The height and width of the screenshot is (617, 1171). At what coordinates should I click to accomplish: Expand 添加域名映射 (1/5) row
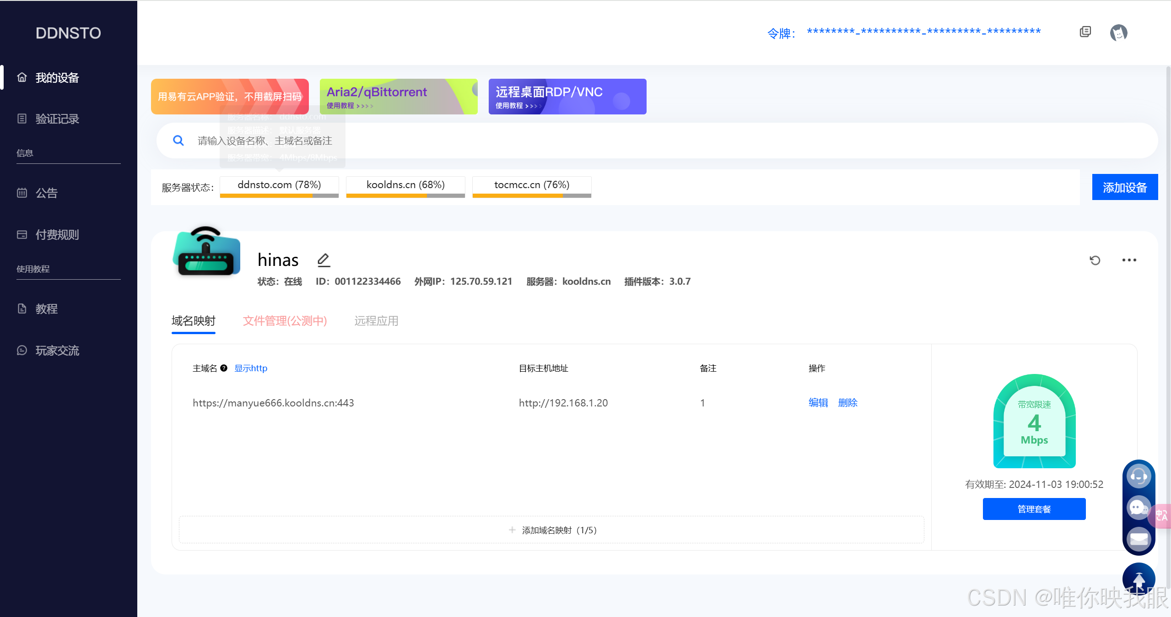point(552,530)
